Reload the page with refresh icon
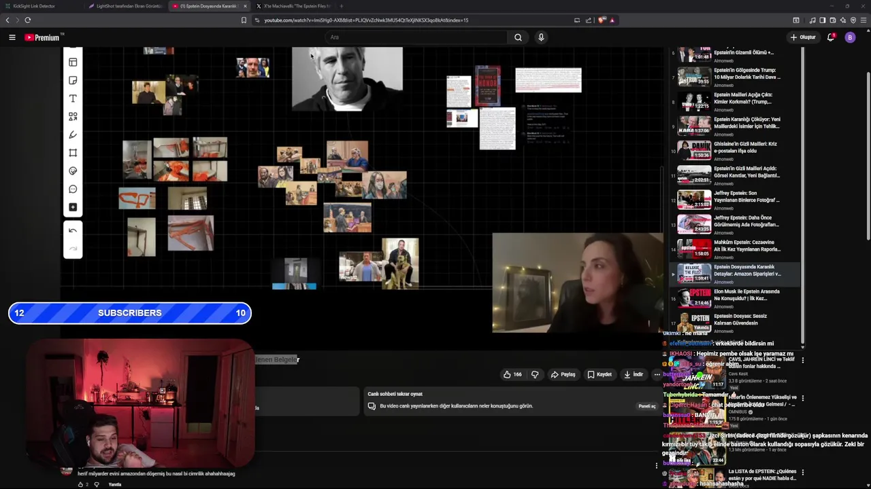The height and width of the screenshot is (489, 871). [28, 20]
